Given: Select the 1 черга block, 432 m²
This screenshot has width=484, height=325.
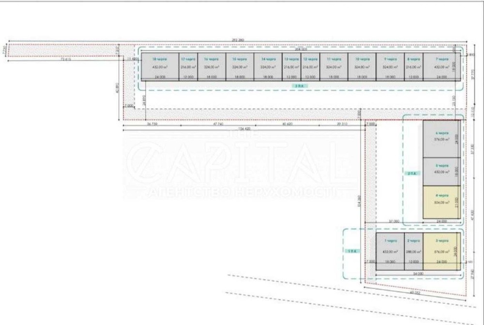Looking at the screenshot, I should pyautogui.click(x=390, y=251).
